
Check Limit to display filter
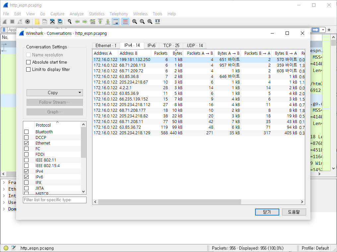coord(29,70)
